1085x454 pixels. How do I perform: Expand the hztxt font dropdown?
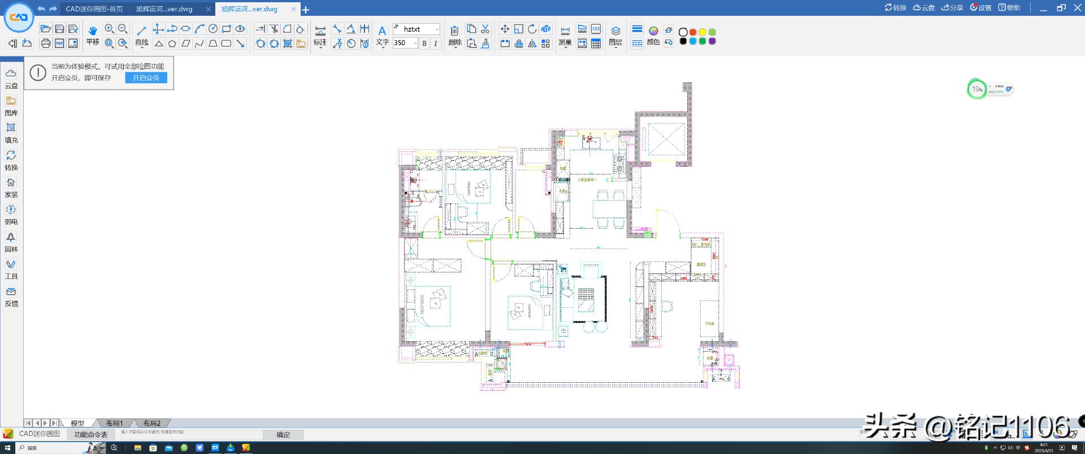437,29
